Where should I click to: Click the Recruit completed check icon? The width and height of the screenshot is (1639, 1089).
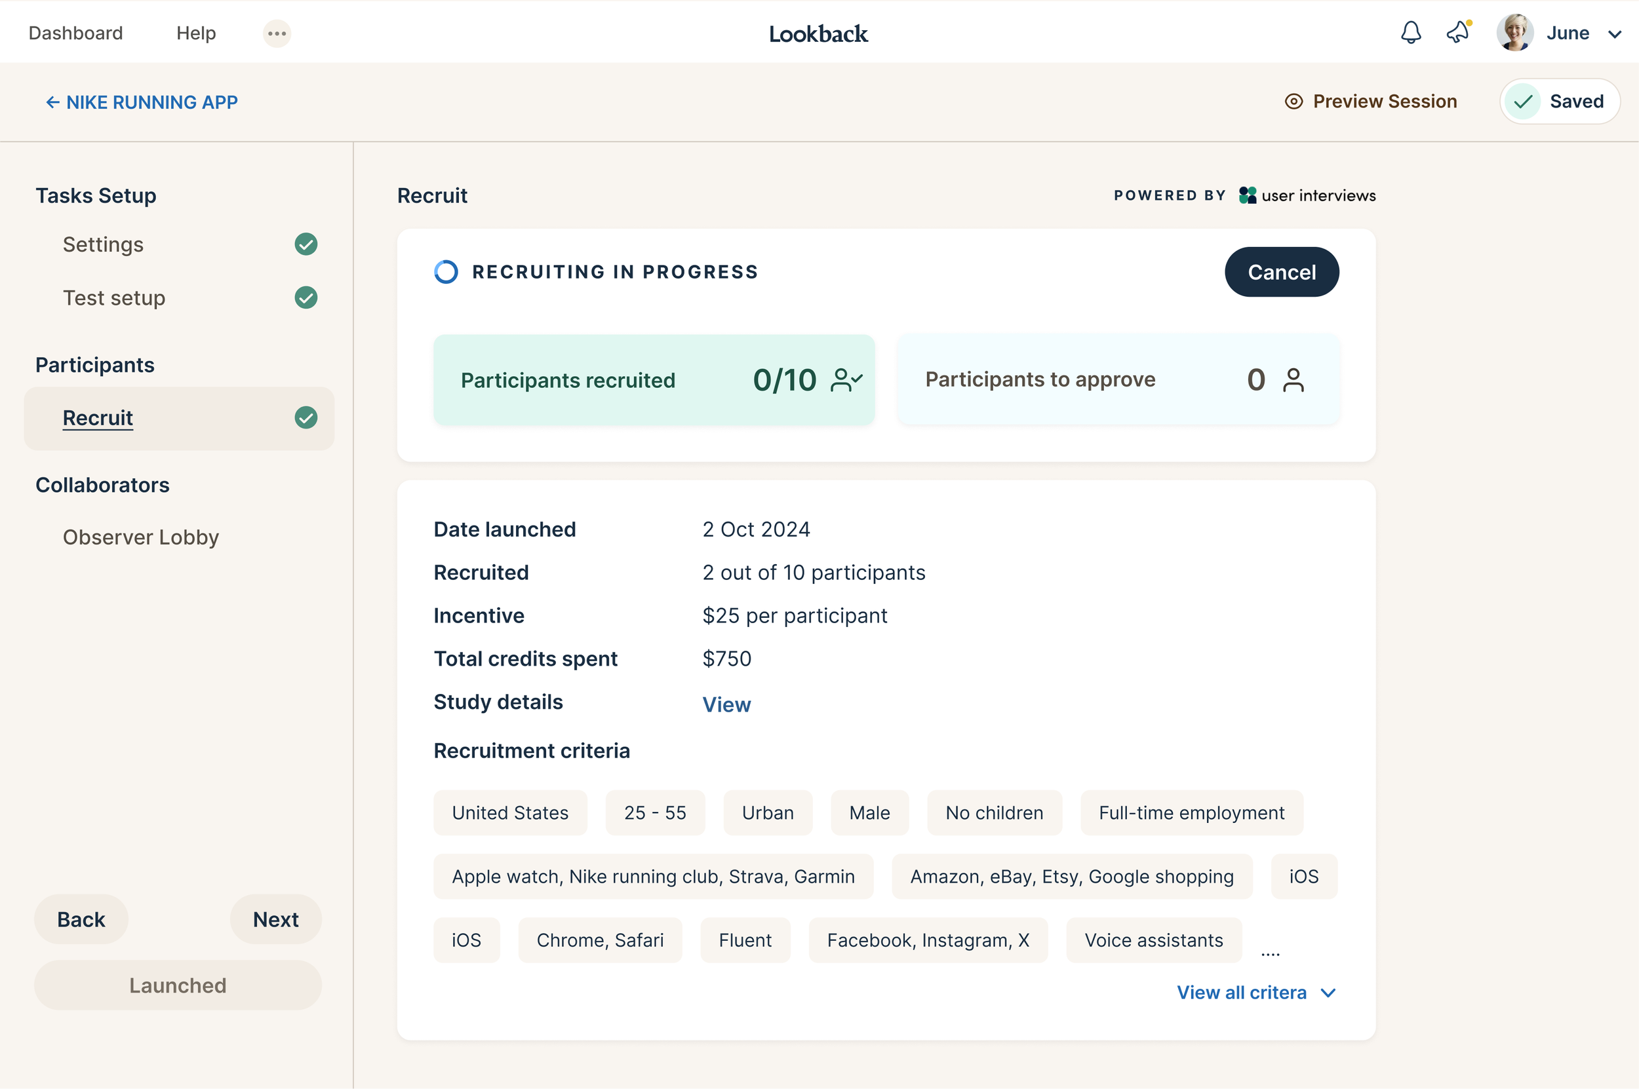click(x=306, y=418)
